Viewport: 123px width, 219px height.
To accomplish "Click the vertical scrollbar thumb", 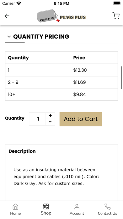I will click(x=121, y=78).
